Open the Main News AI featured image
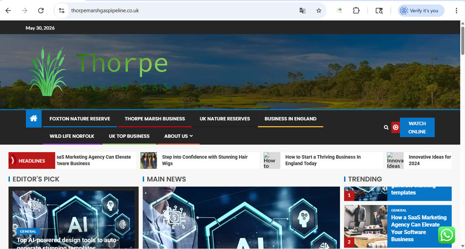The width and height of the screenshot is (465, 249). (x=241, y=218)
